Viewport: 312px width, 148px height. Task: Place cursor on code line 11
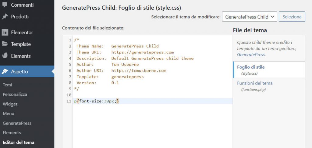point(152,101)
